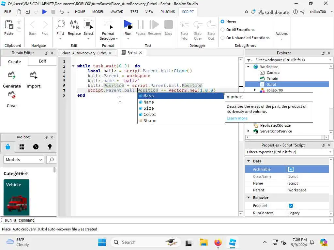
Task: Click the undo arrow in quick access bar
Action: click(x=62, y=12)
